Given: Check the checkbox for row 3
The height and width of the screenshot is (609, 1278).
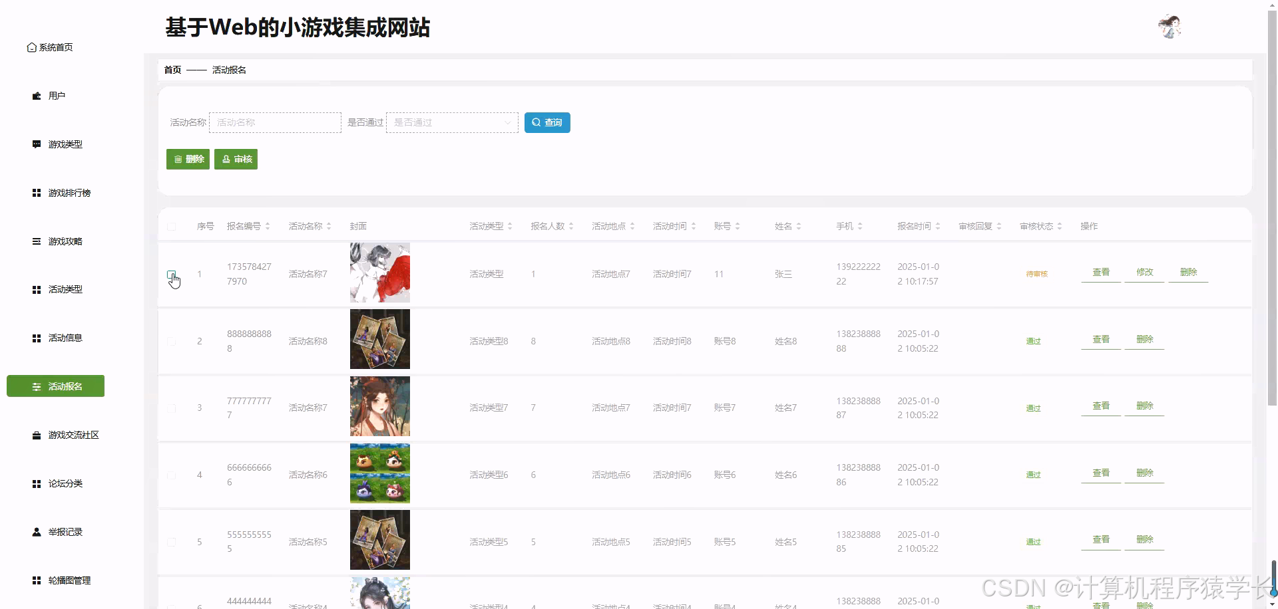Looking at the screenshot, I should [x=171, y=408].
